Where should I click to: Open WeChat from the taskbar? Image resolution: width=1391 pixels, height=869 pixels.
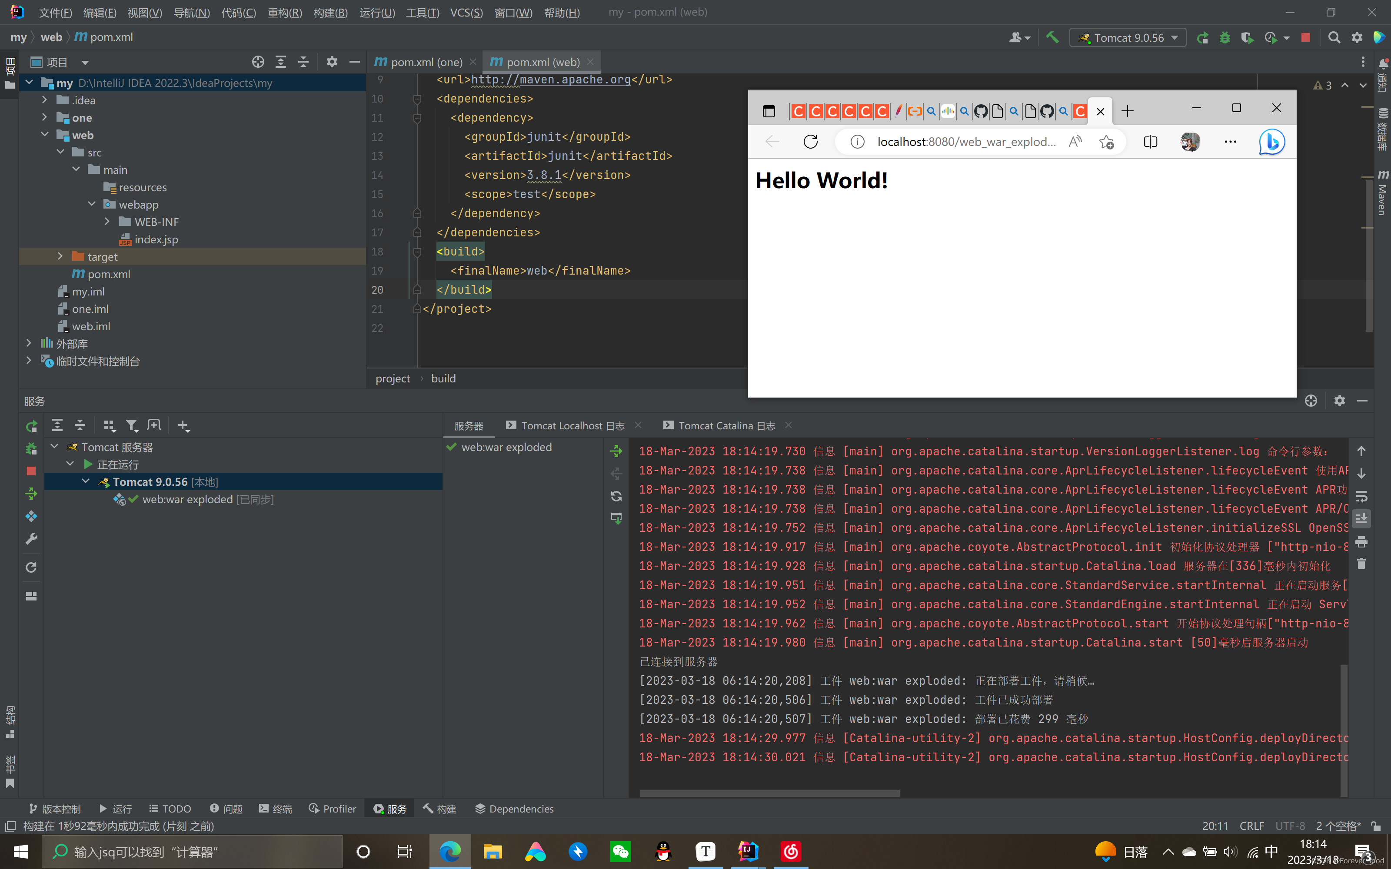pos(621,852)
